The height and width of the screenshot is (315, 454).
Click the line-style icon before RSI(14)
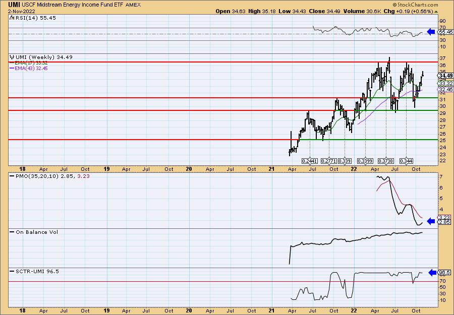pos(12,18)
